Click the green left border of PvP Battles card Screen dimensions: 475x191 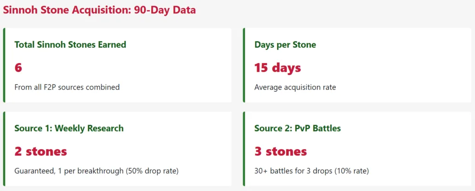[244, 148]
